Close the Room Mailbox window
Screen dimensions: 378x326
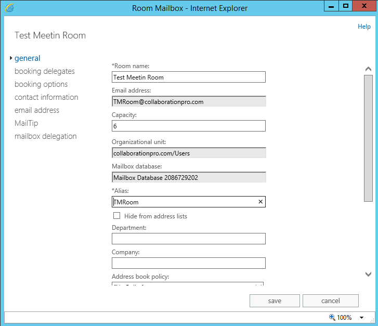pyautogui.click(x=364, y=6)
